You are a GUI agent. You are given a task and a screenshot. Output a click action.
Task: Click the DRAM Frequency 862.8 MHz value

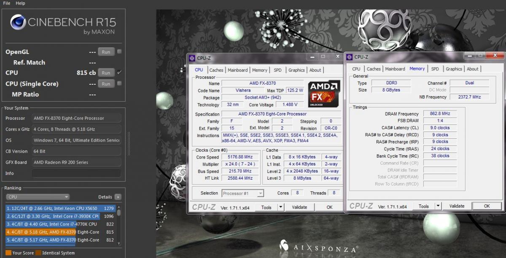(441, 114)
